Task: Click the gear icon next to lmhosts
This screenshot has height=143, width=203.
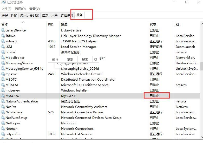Action: pyautogui.click(x=3, y=41)
